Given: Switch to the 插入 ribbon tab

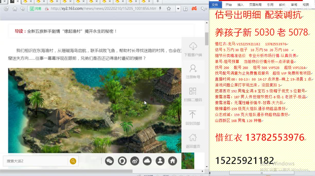Looking at the screenshot, I should click(240, 5).
